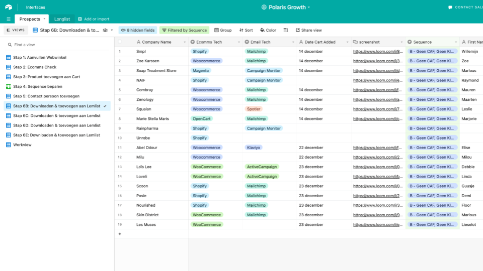Image resolution: width=483 pixels, height=271 pixels.
Task: Open the screenshot column dropdown
Action: click(x=401, y=42)
